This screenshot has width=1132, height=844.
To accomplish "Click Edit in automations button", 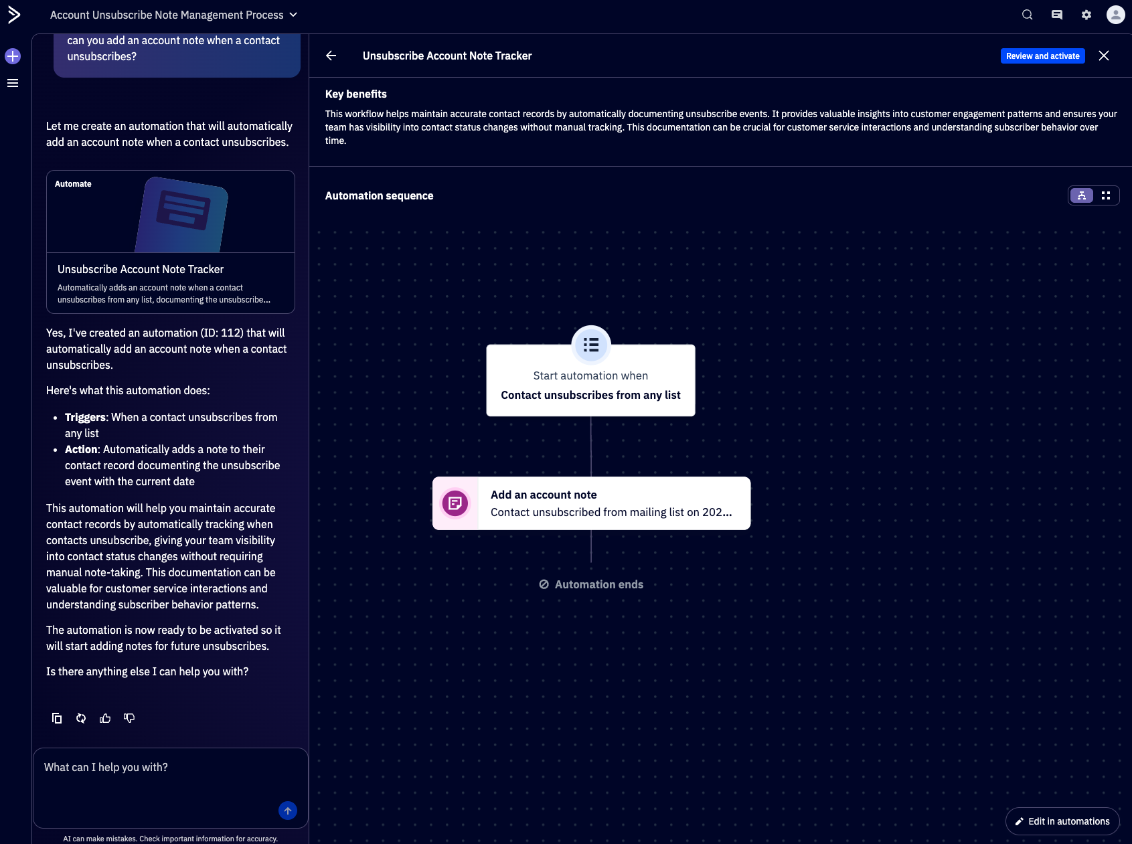I will click(1062, 821).
